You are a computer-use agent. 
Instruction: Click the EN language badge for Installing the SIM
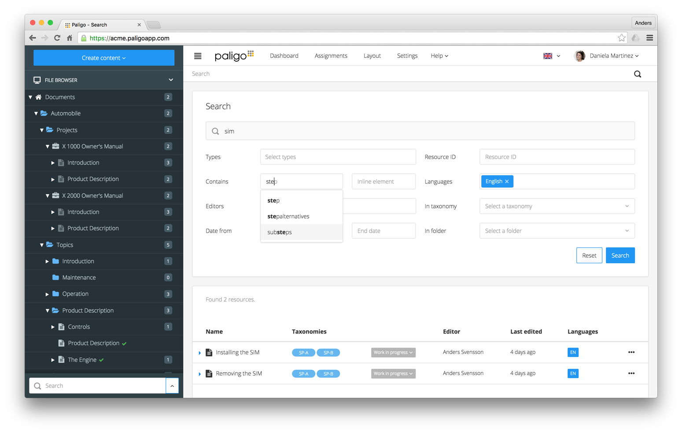click(573, 352)
